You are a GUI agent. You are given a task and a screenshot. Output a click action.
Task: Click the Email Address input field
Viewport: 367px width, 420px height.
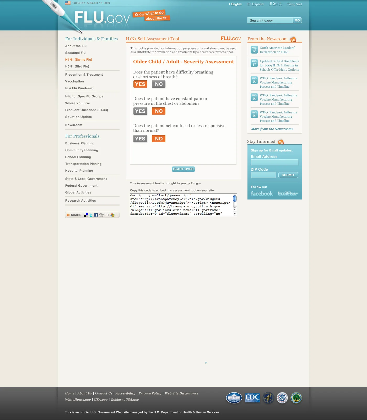pyautogui.click(x=274, y=162)
